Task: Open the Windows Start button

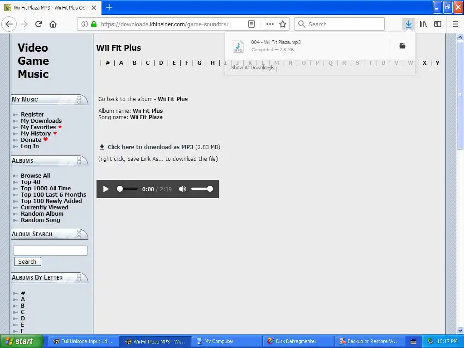Action: pos(21,342)
